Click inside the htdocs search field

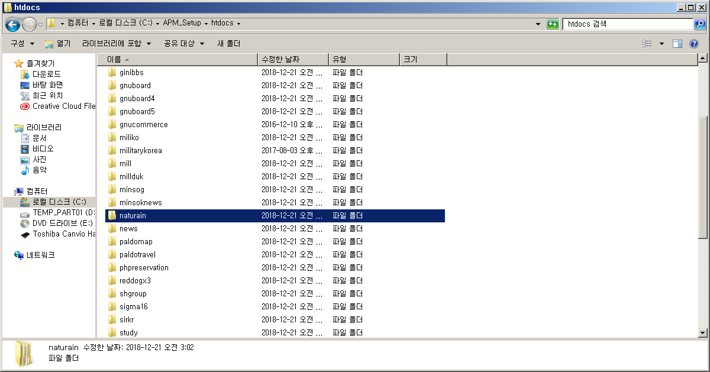[628, 24]
